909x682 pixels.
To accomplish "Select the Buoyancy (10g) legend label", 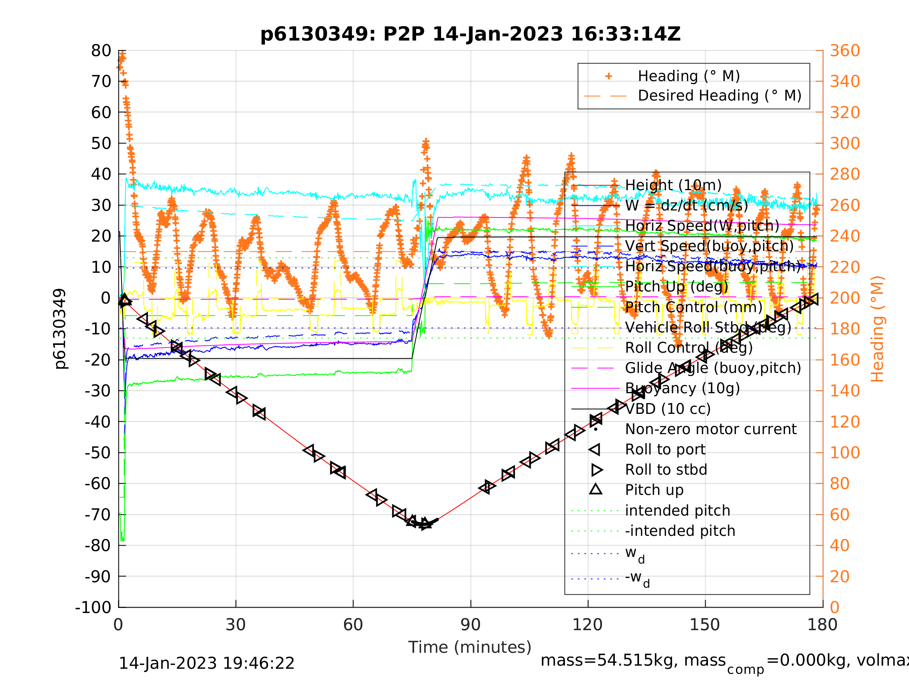I will [682, 388].
